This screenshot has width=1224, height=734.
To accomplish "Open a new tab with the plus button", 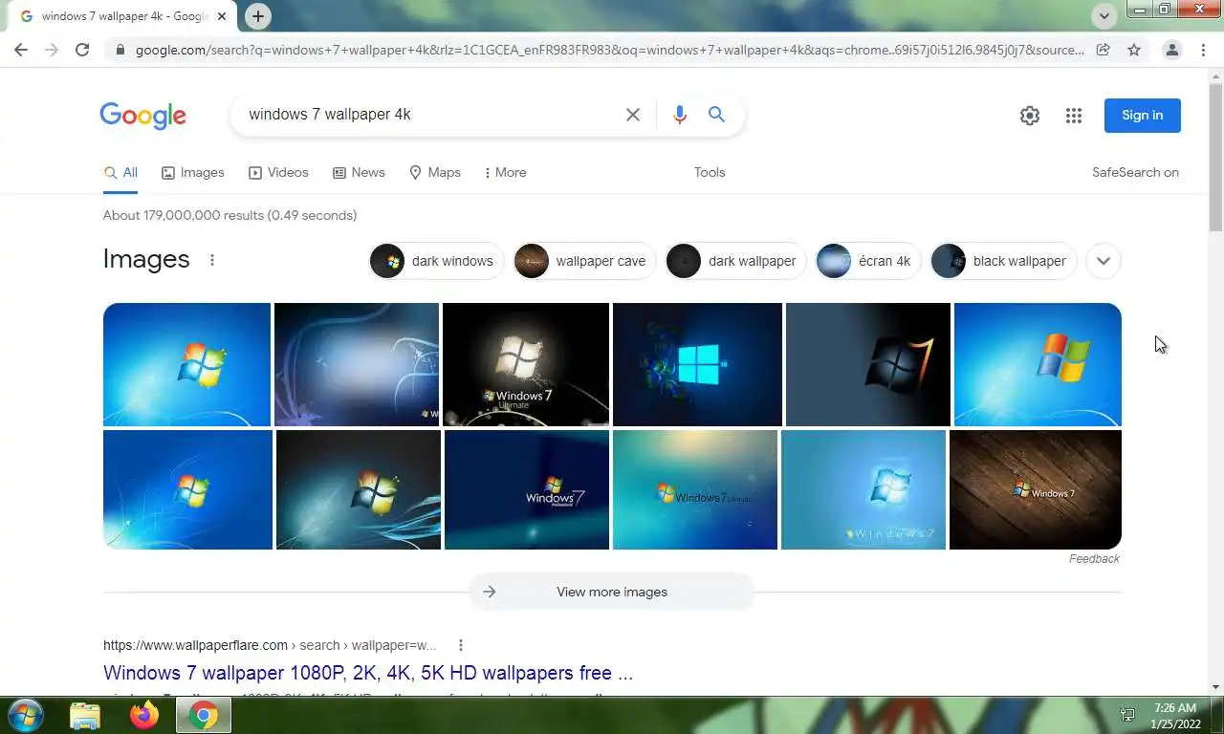I will pos(257,16).
